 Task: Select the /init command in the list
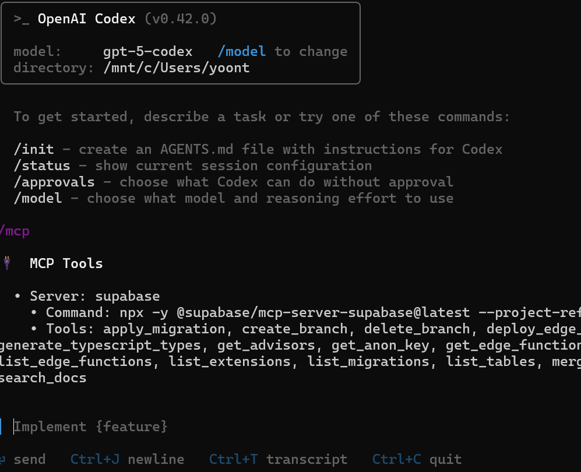pos(34,149)
